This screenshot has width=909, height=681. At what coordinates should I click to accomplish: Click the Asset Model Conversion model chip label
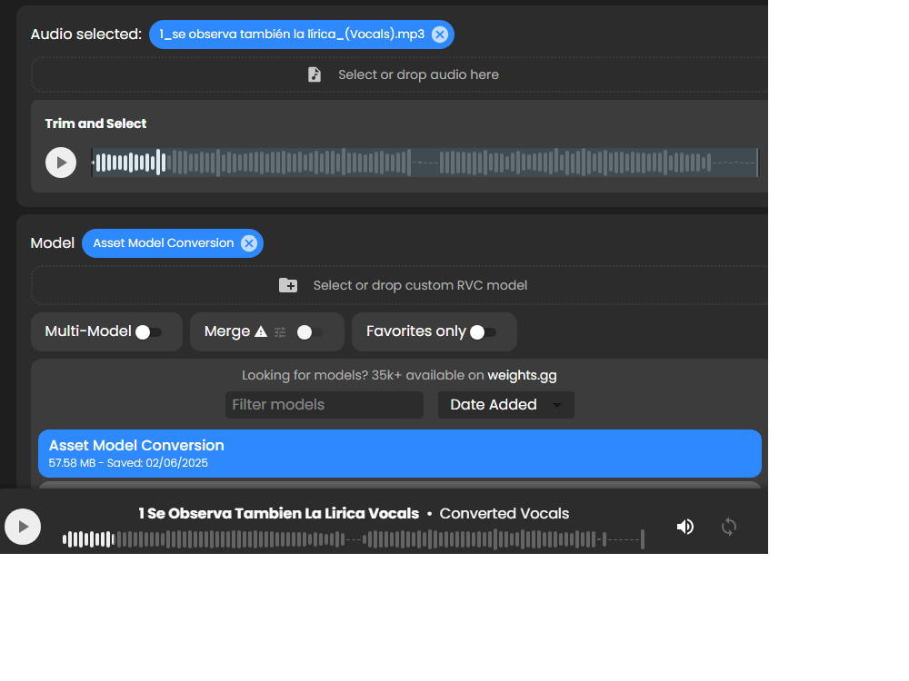(x=164, y=243)
